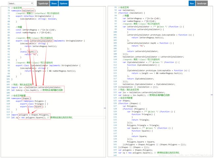214x158 pixels.
Task: Click the Share button
Action: (54, 3)
